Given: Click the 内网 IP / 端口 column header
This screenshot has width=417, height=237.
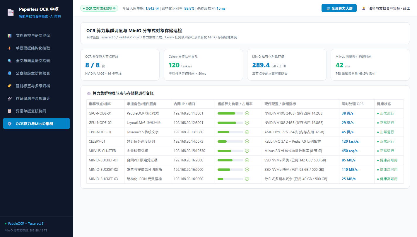Looking at the screenshot, I should click(193, 104).
